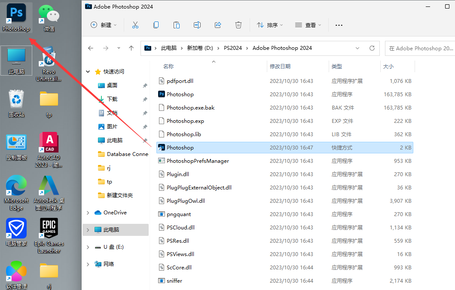The width and height of the screenshot is (455, 290).
Task: Expand the U 盘 (E:) node
Action: [x=88, y=247]
